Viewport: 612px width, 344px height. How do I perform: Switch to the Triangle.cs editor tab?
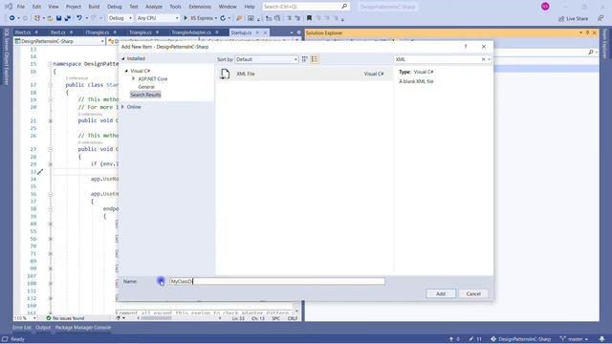141,32
